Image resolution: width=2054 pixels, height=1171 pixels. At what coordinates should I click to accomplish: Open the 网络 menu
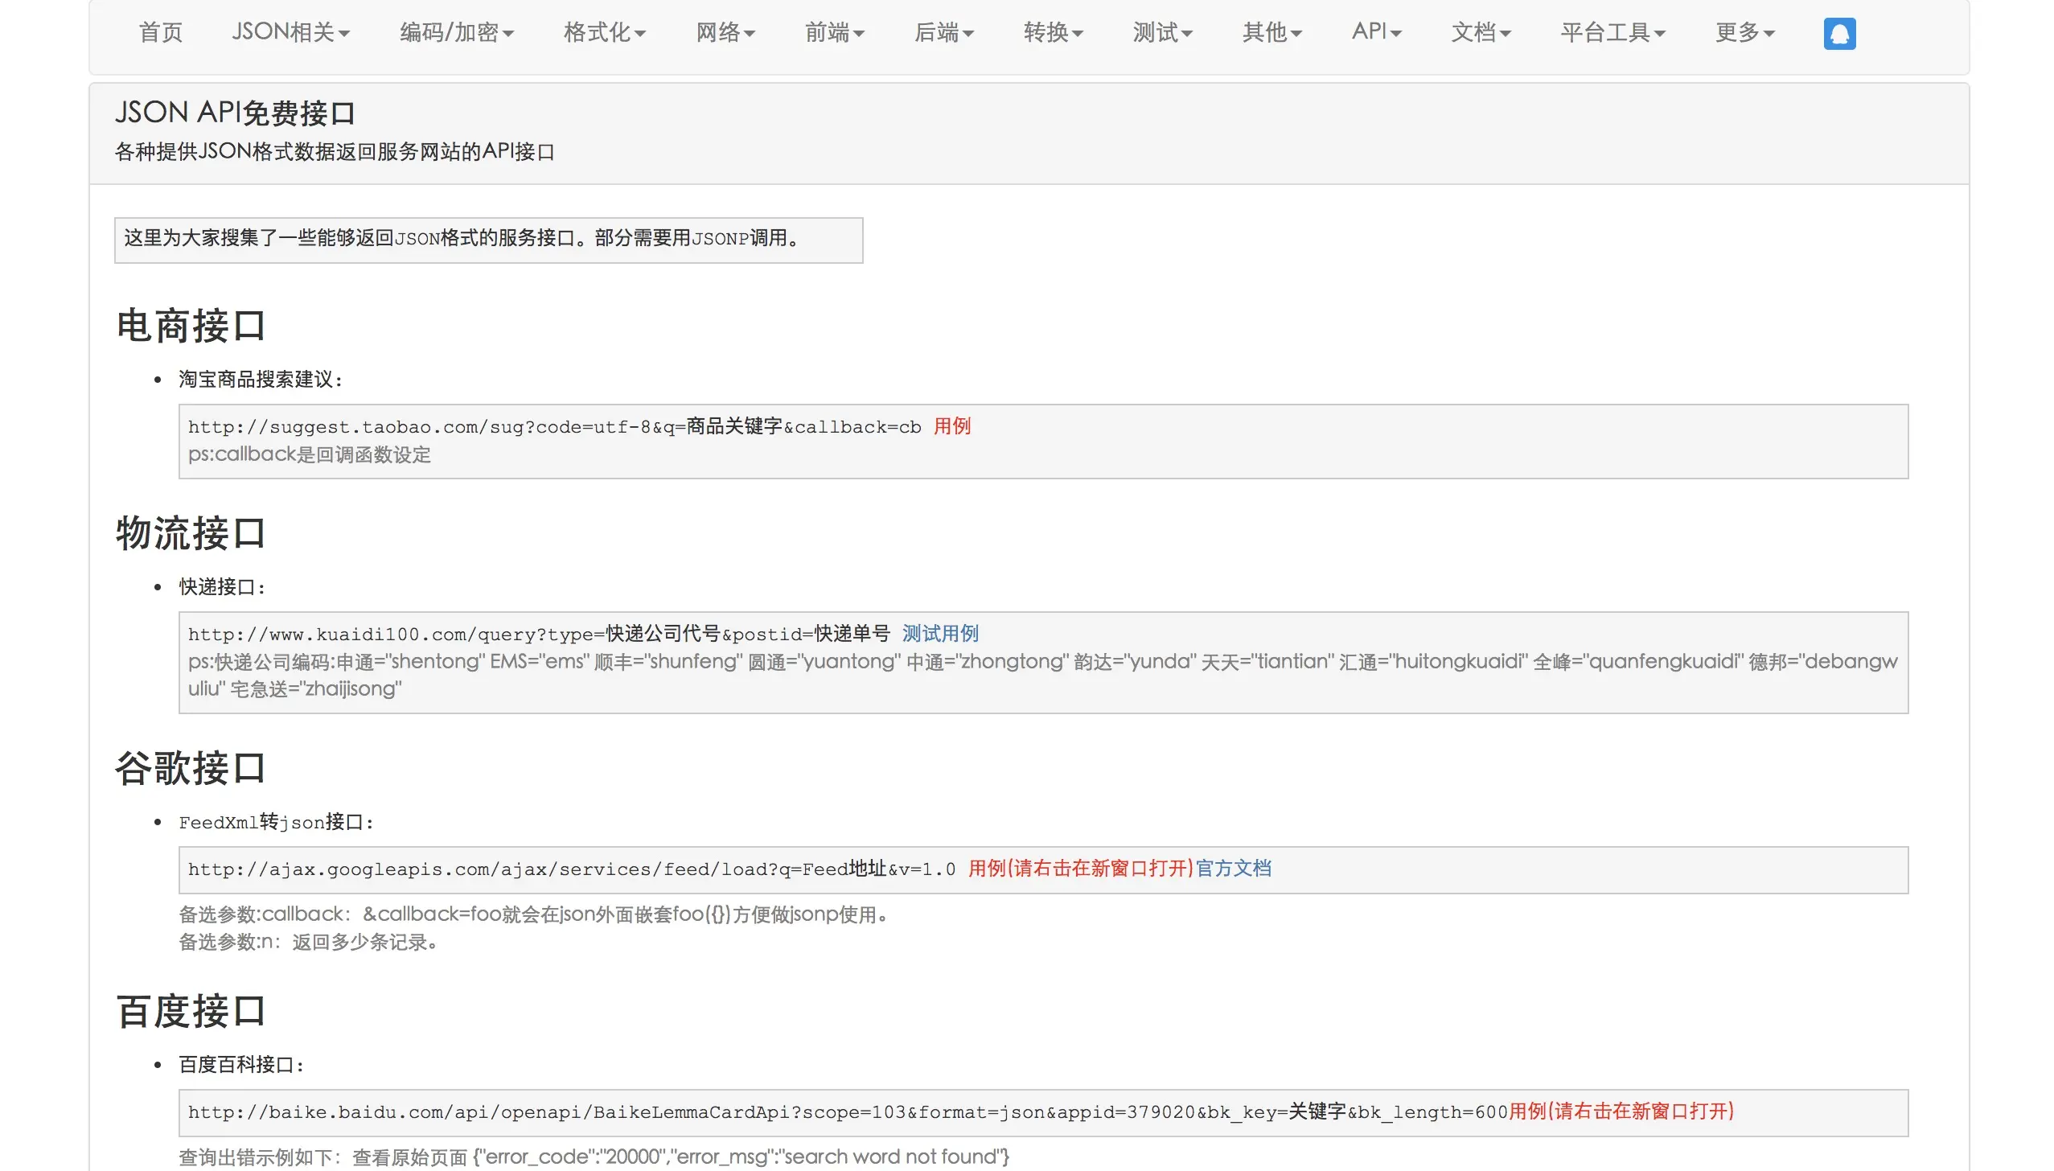coord(725,32)
